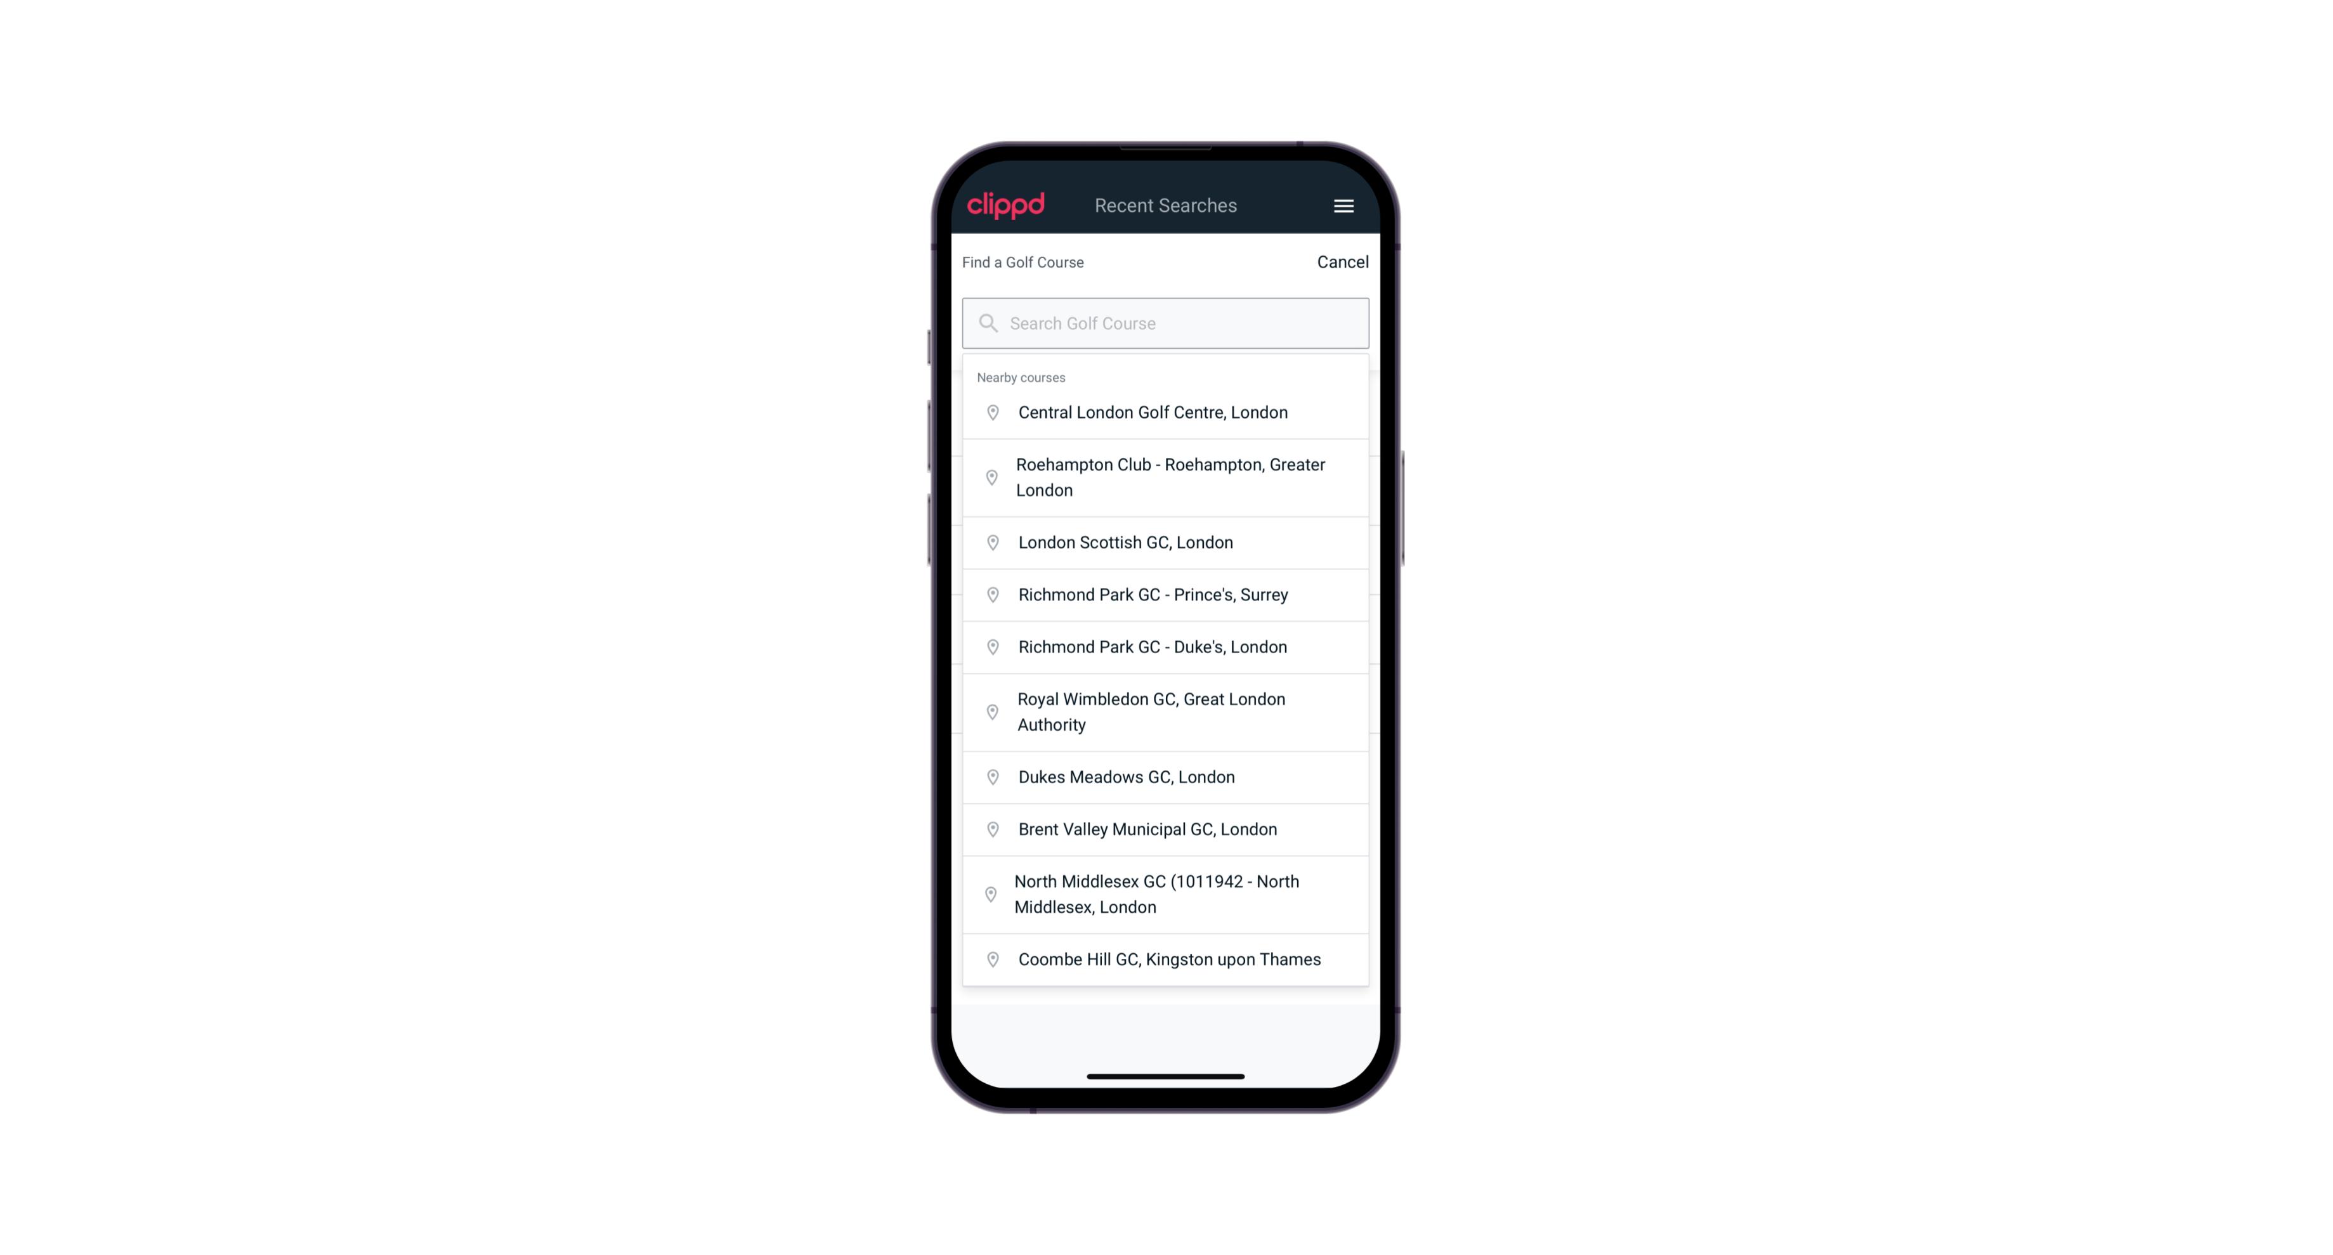Select Roehampton Club from nearby courses

(1165, 478)
